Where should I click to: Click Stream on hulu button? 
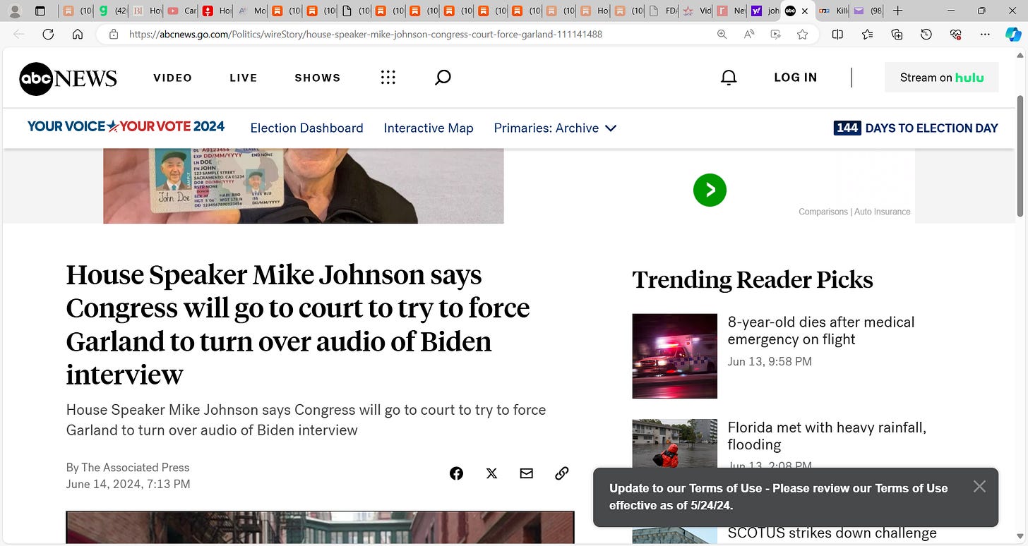(x=942, y=78)
